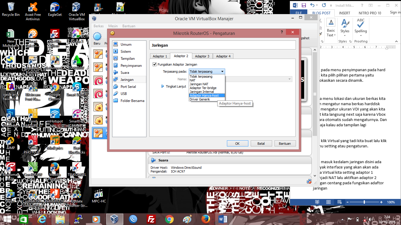
Task: Switch Word to Read Mode view
Action: [317, 202]
